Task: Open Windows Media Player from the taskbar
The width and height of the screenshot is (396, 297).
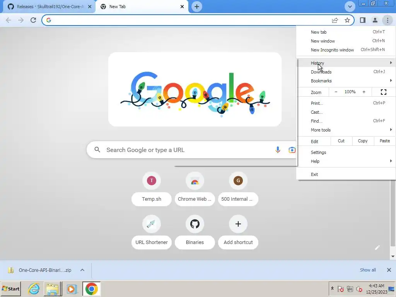Action: pyautogui.click(x=72, y=288)
